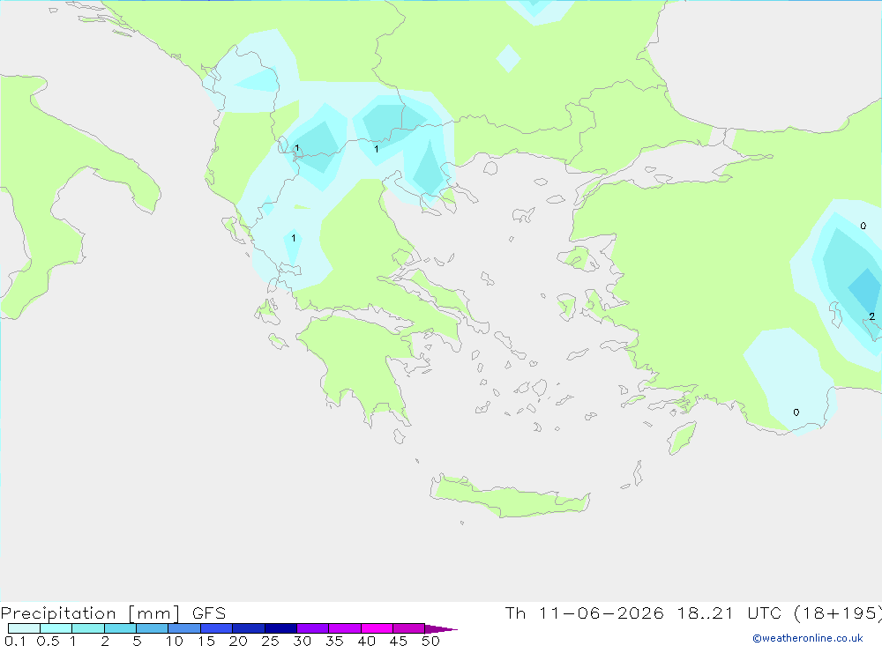
Task: Click the weatheronline.co.uk copyright text
Action: point(808,638)
